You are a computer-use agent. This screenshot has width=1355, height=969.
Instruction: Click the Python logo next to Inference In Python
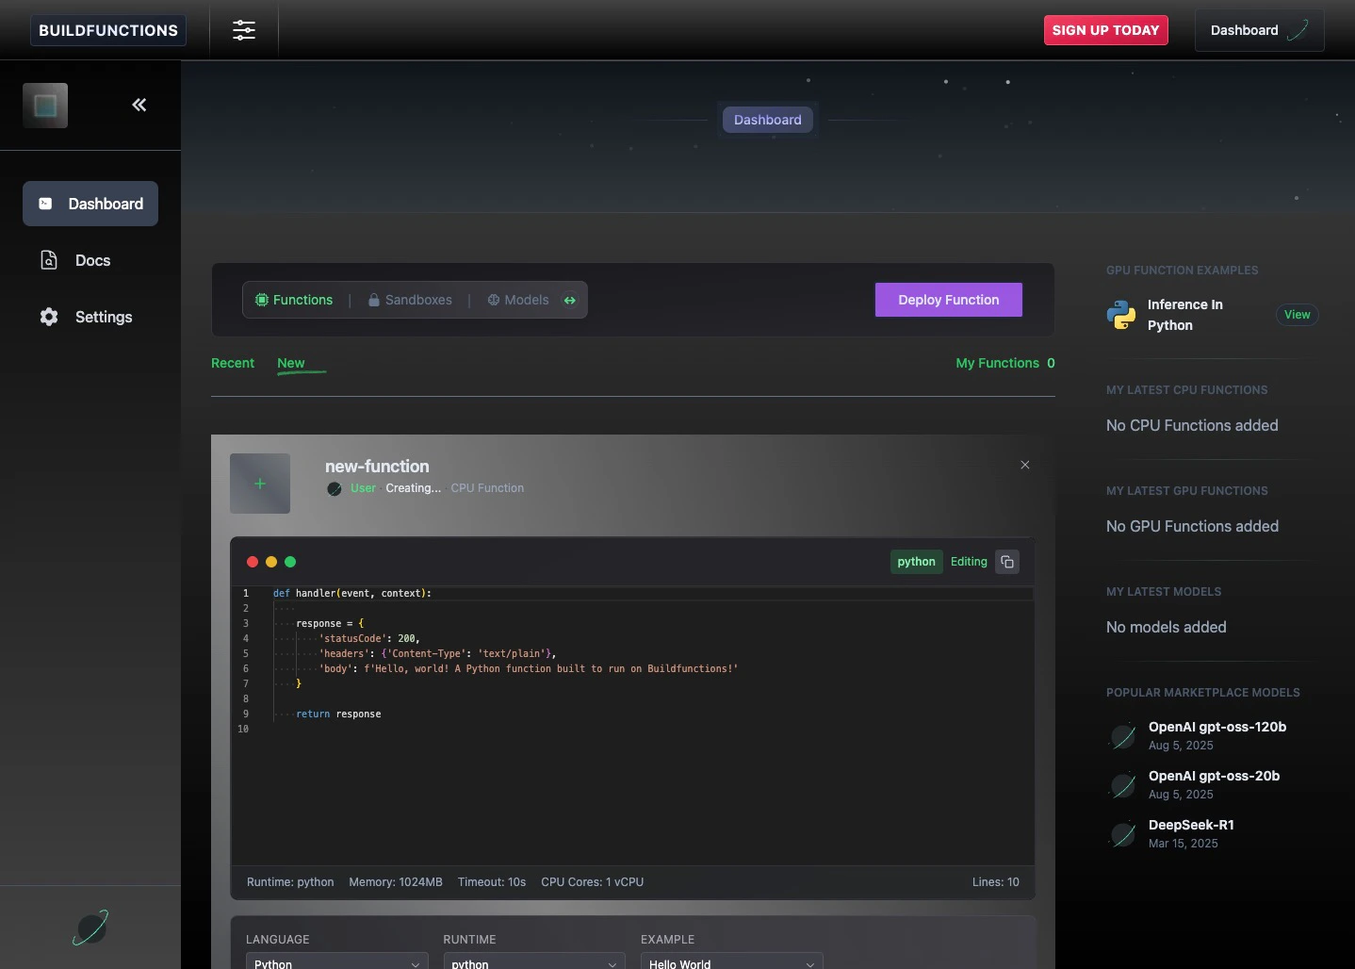pos(1121,315)
